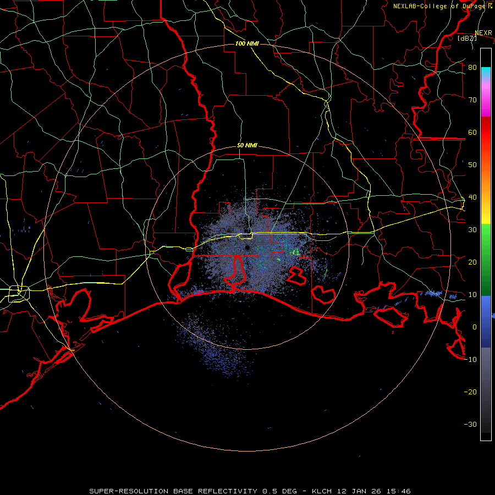The width and height of the screenshot is (495, 495).
Task: Click the NEXR label above the color scale
Action: click(483, 33)
